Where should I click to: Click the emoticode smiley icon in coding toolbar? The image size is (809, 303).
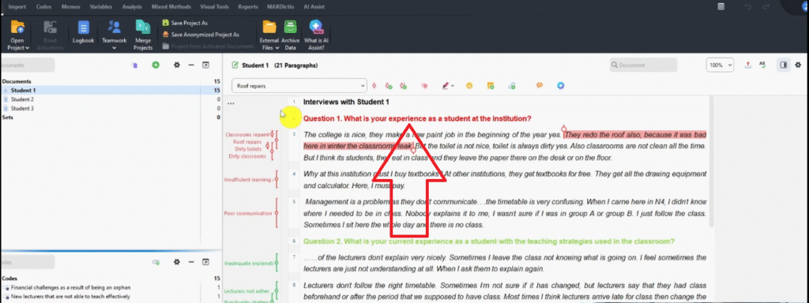[469, 85]
